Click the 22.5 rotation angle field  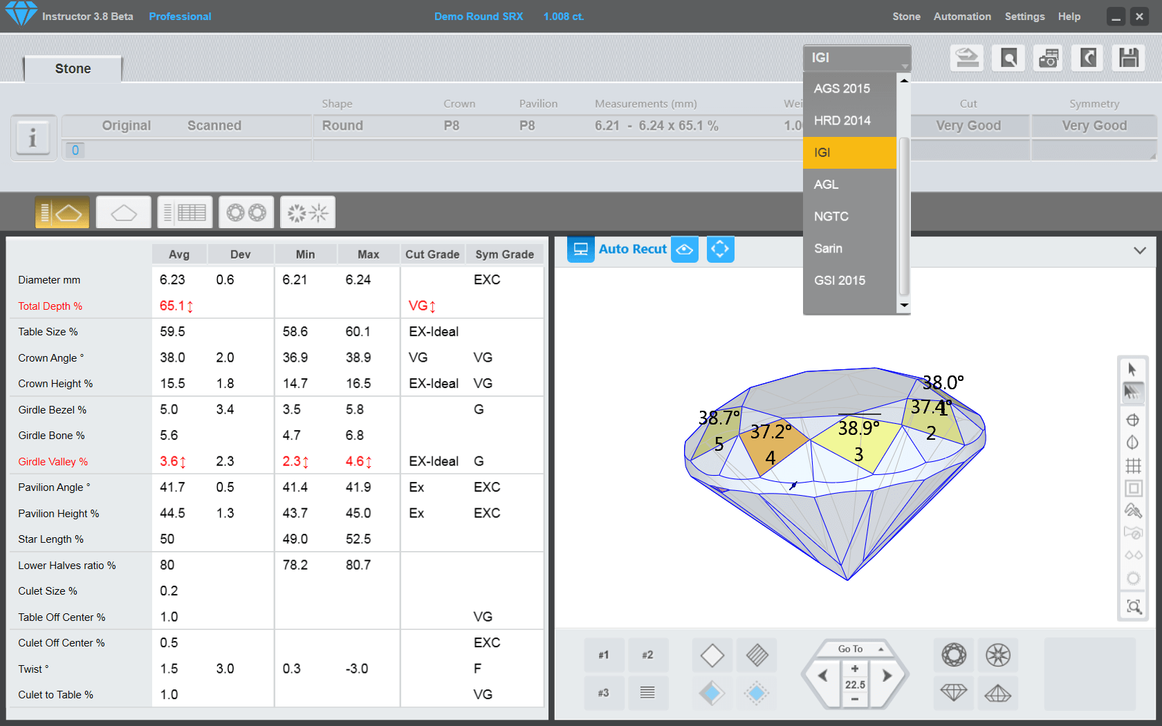point(855,685)
